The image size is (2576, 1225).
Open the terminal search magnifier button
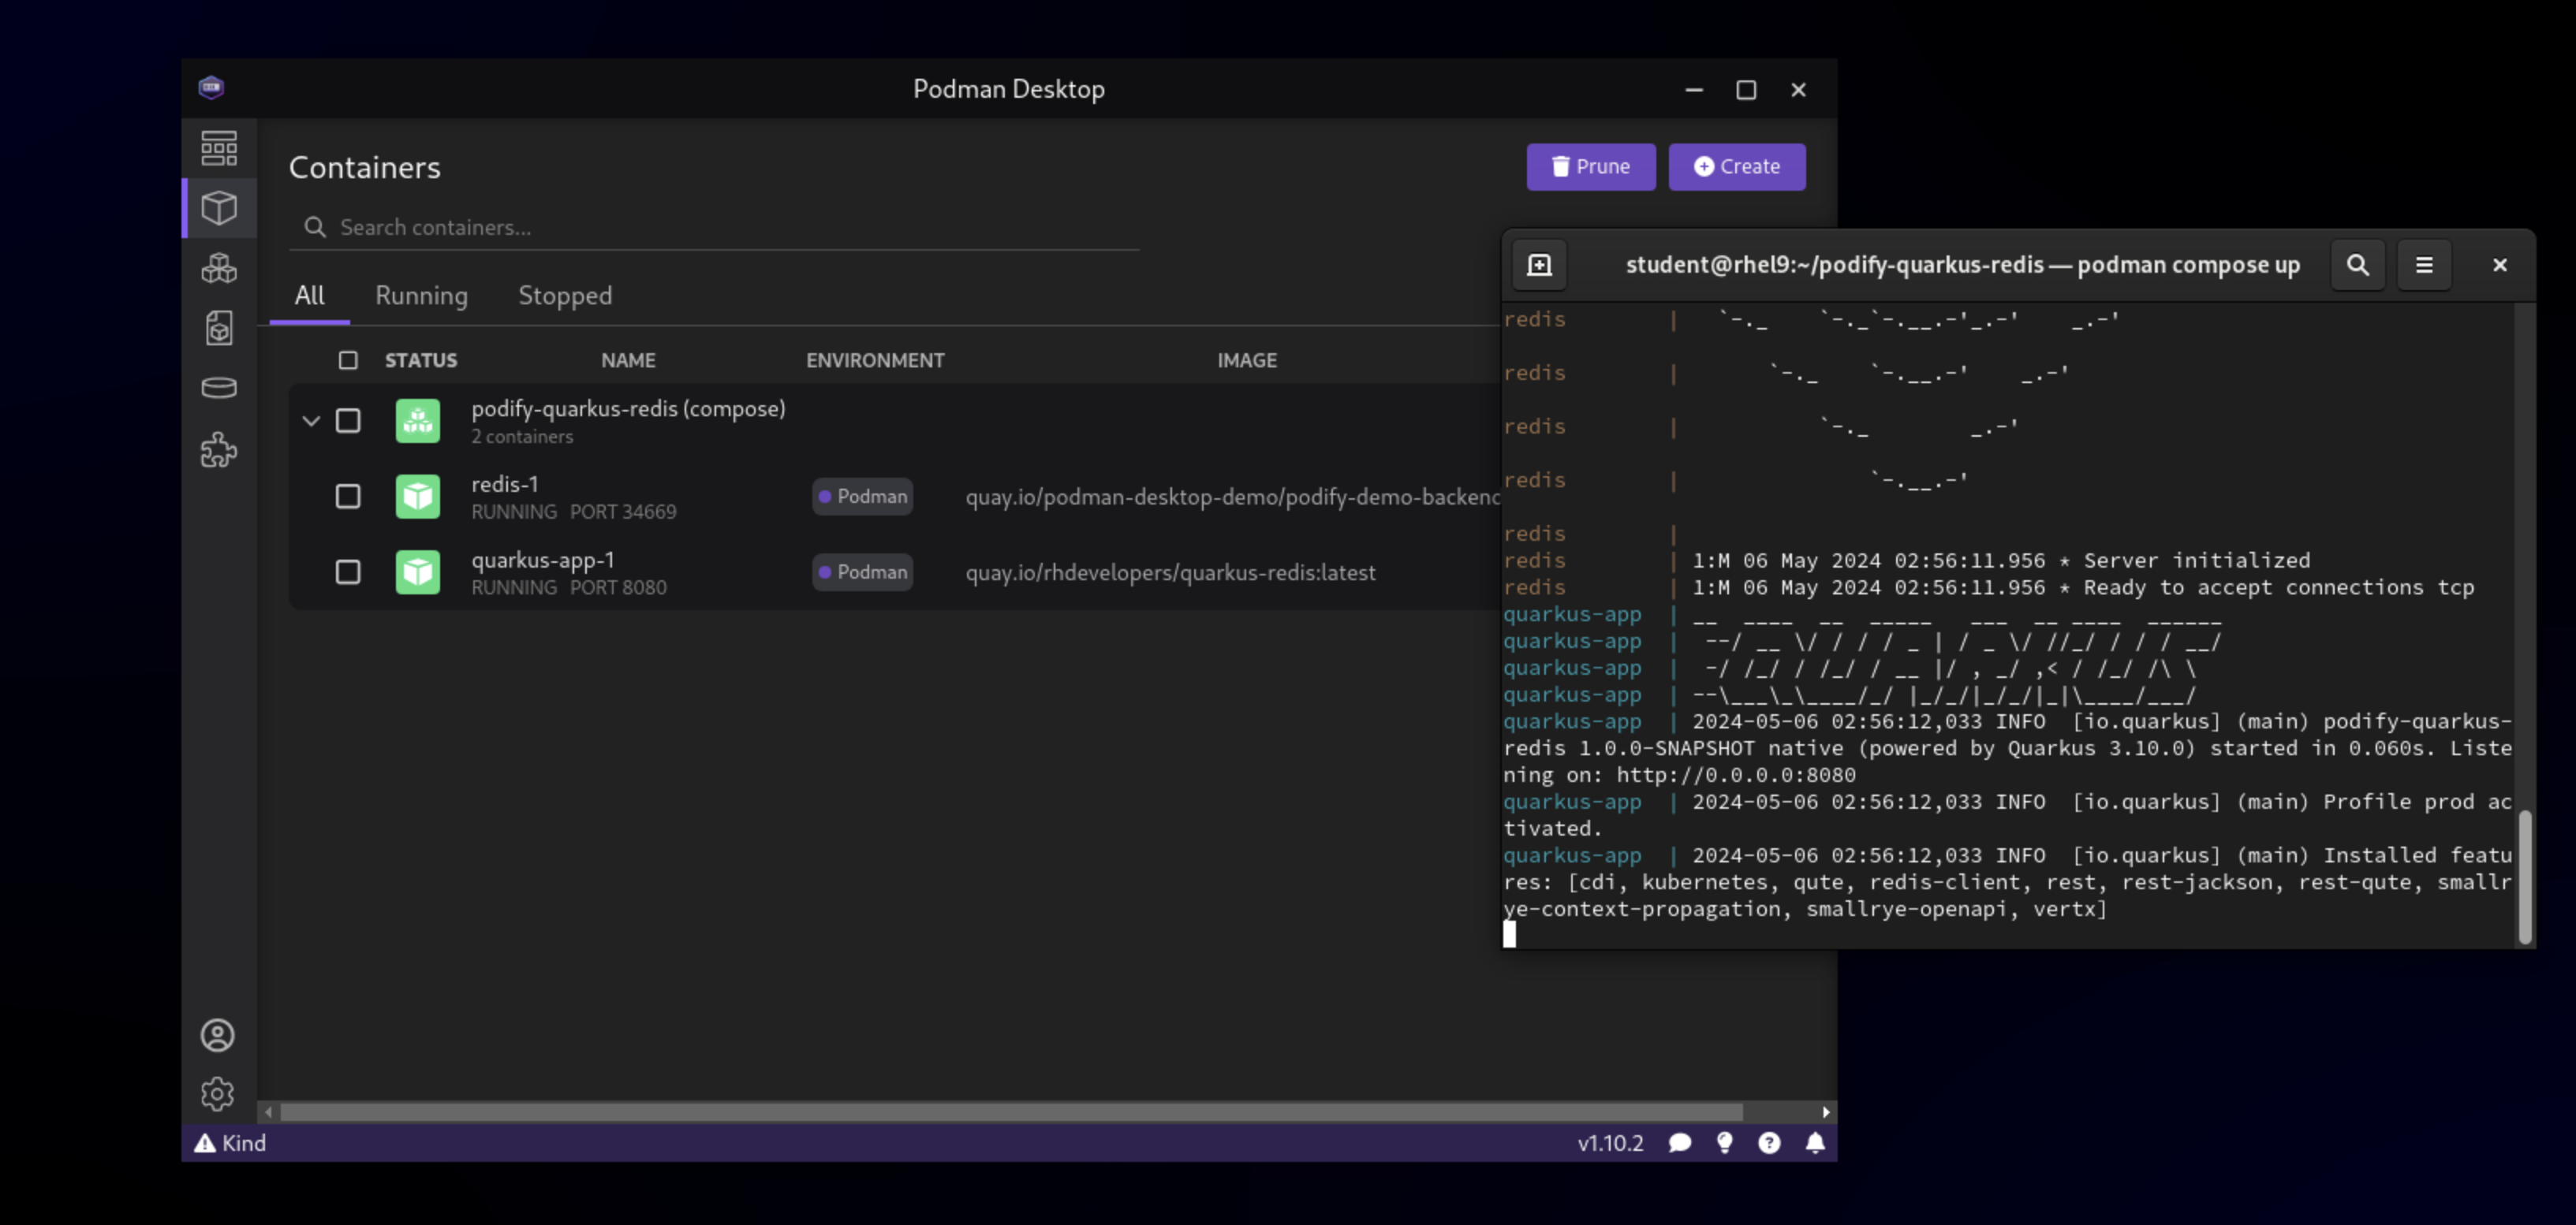pos(2357,265)
